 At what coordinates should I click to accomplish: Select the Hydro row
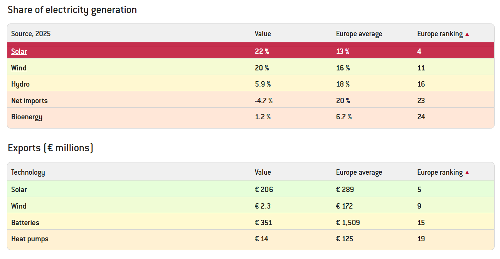click(x=20, y=84)
